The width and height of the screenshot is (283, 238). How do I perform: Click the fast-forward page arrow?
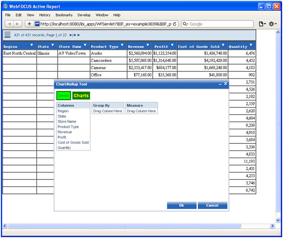coord(79,35)
